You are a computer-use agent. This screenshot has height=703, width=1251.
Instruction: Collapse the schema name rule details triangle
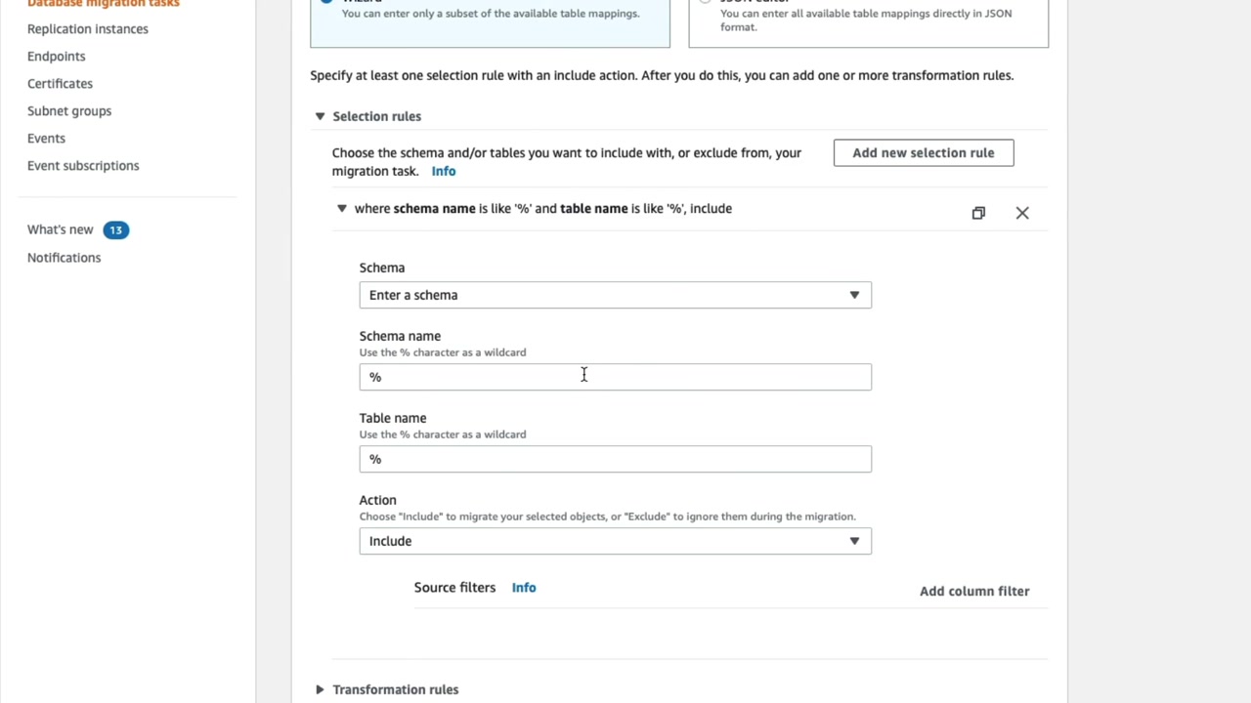tap(341, 208)
